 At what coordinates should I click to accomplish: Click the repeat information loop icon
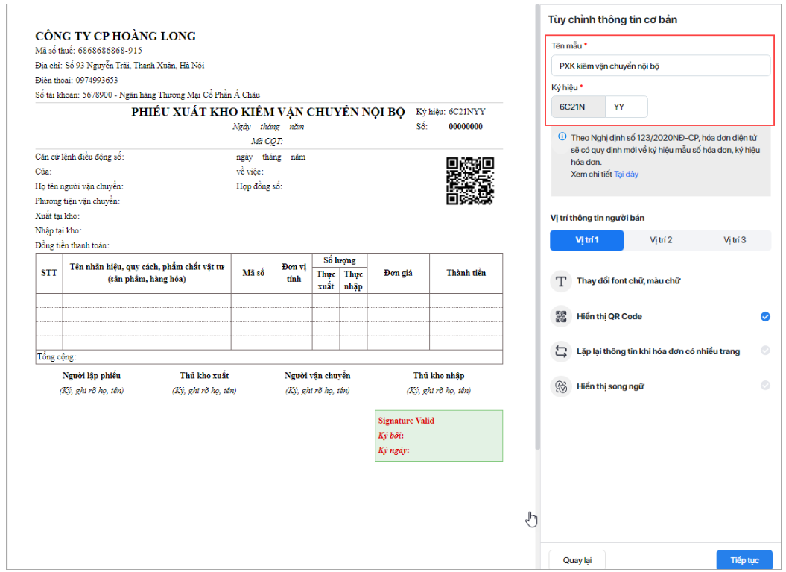tap(560, 351)
